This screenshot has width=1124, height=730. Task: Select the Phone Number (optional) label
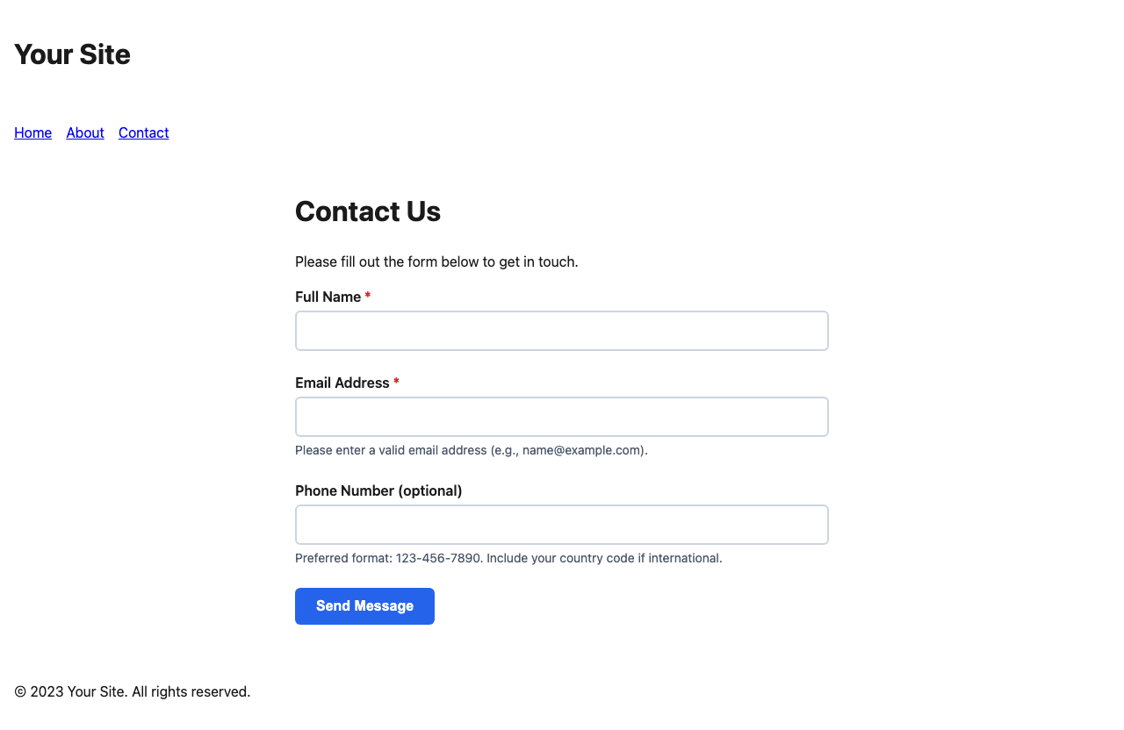tap(378, 490)
